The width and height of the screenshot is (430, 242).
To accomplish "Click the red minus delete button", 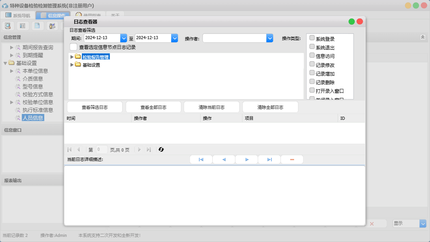I will (x=292, y=160).
